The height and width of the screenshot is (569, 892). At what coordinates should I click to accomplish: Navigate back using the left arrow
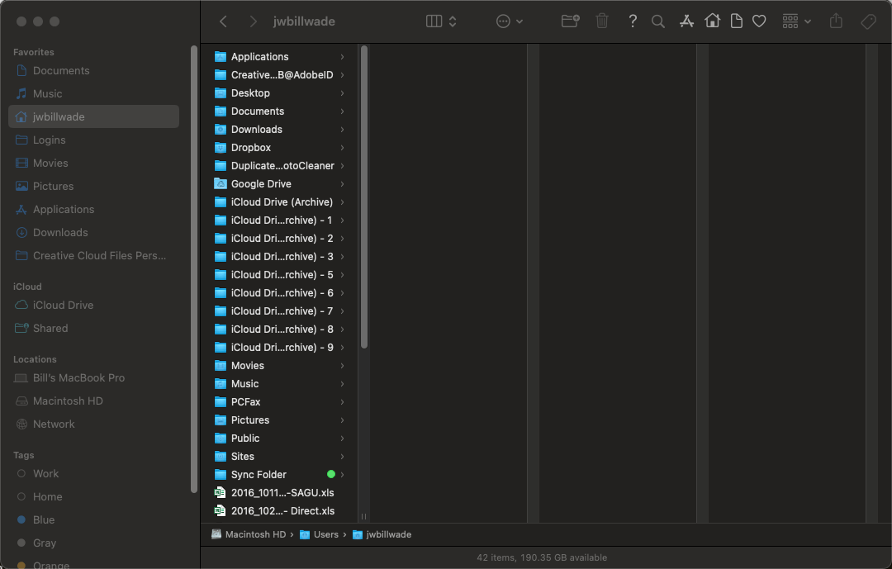223,21
